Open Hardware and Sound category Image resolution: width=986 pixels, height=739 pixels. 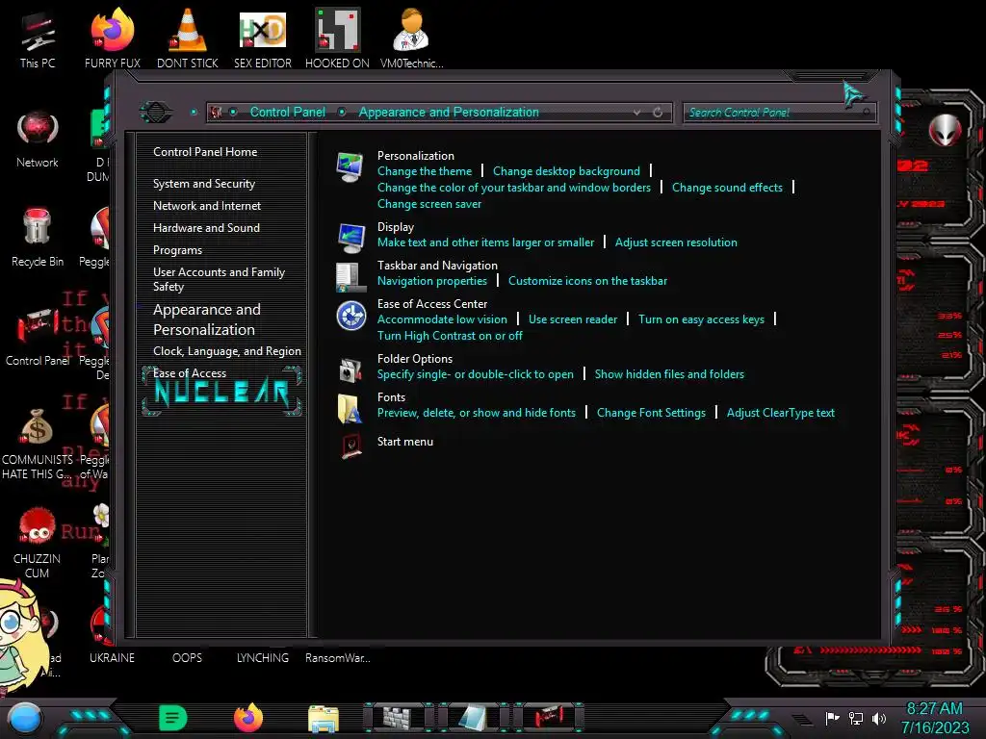[206, 227]
